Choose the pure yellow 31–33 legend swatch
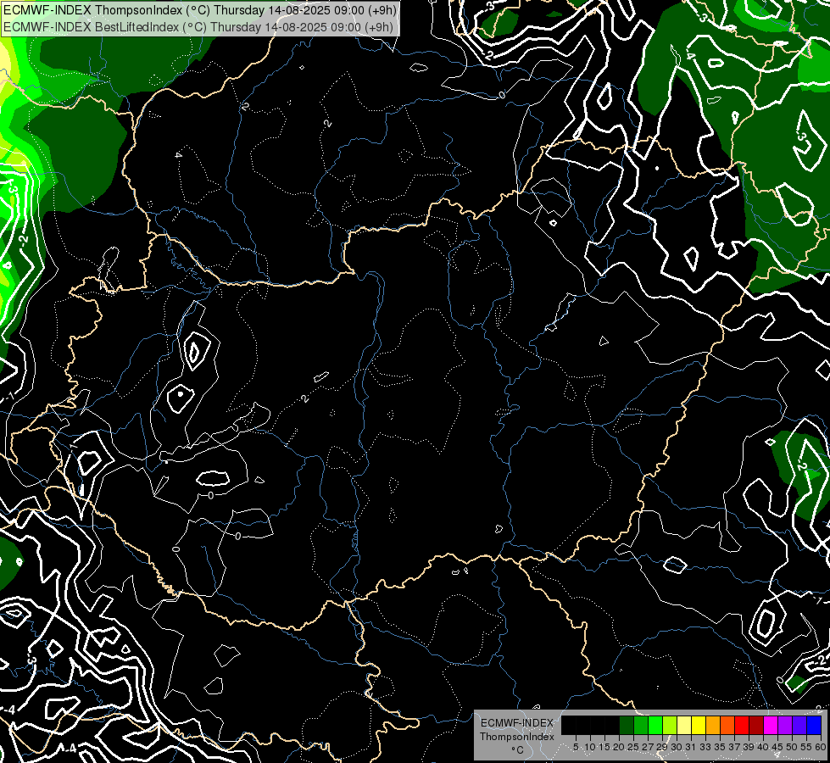 pos(699,725)
